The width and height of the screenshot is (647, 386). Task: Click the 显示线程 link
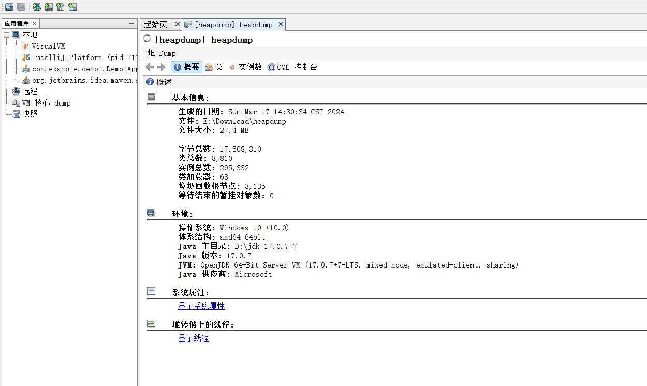[x=194, y=338]
